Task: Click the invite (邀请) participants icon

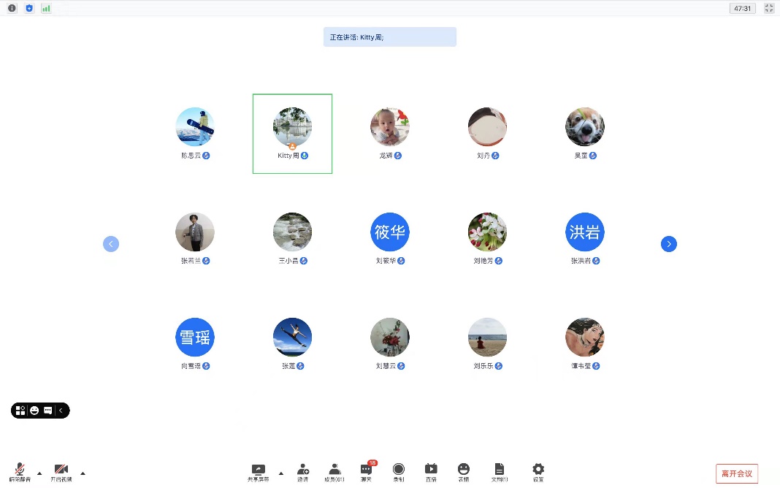Action: tap(302, 471)
